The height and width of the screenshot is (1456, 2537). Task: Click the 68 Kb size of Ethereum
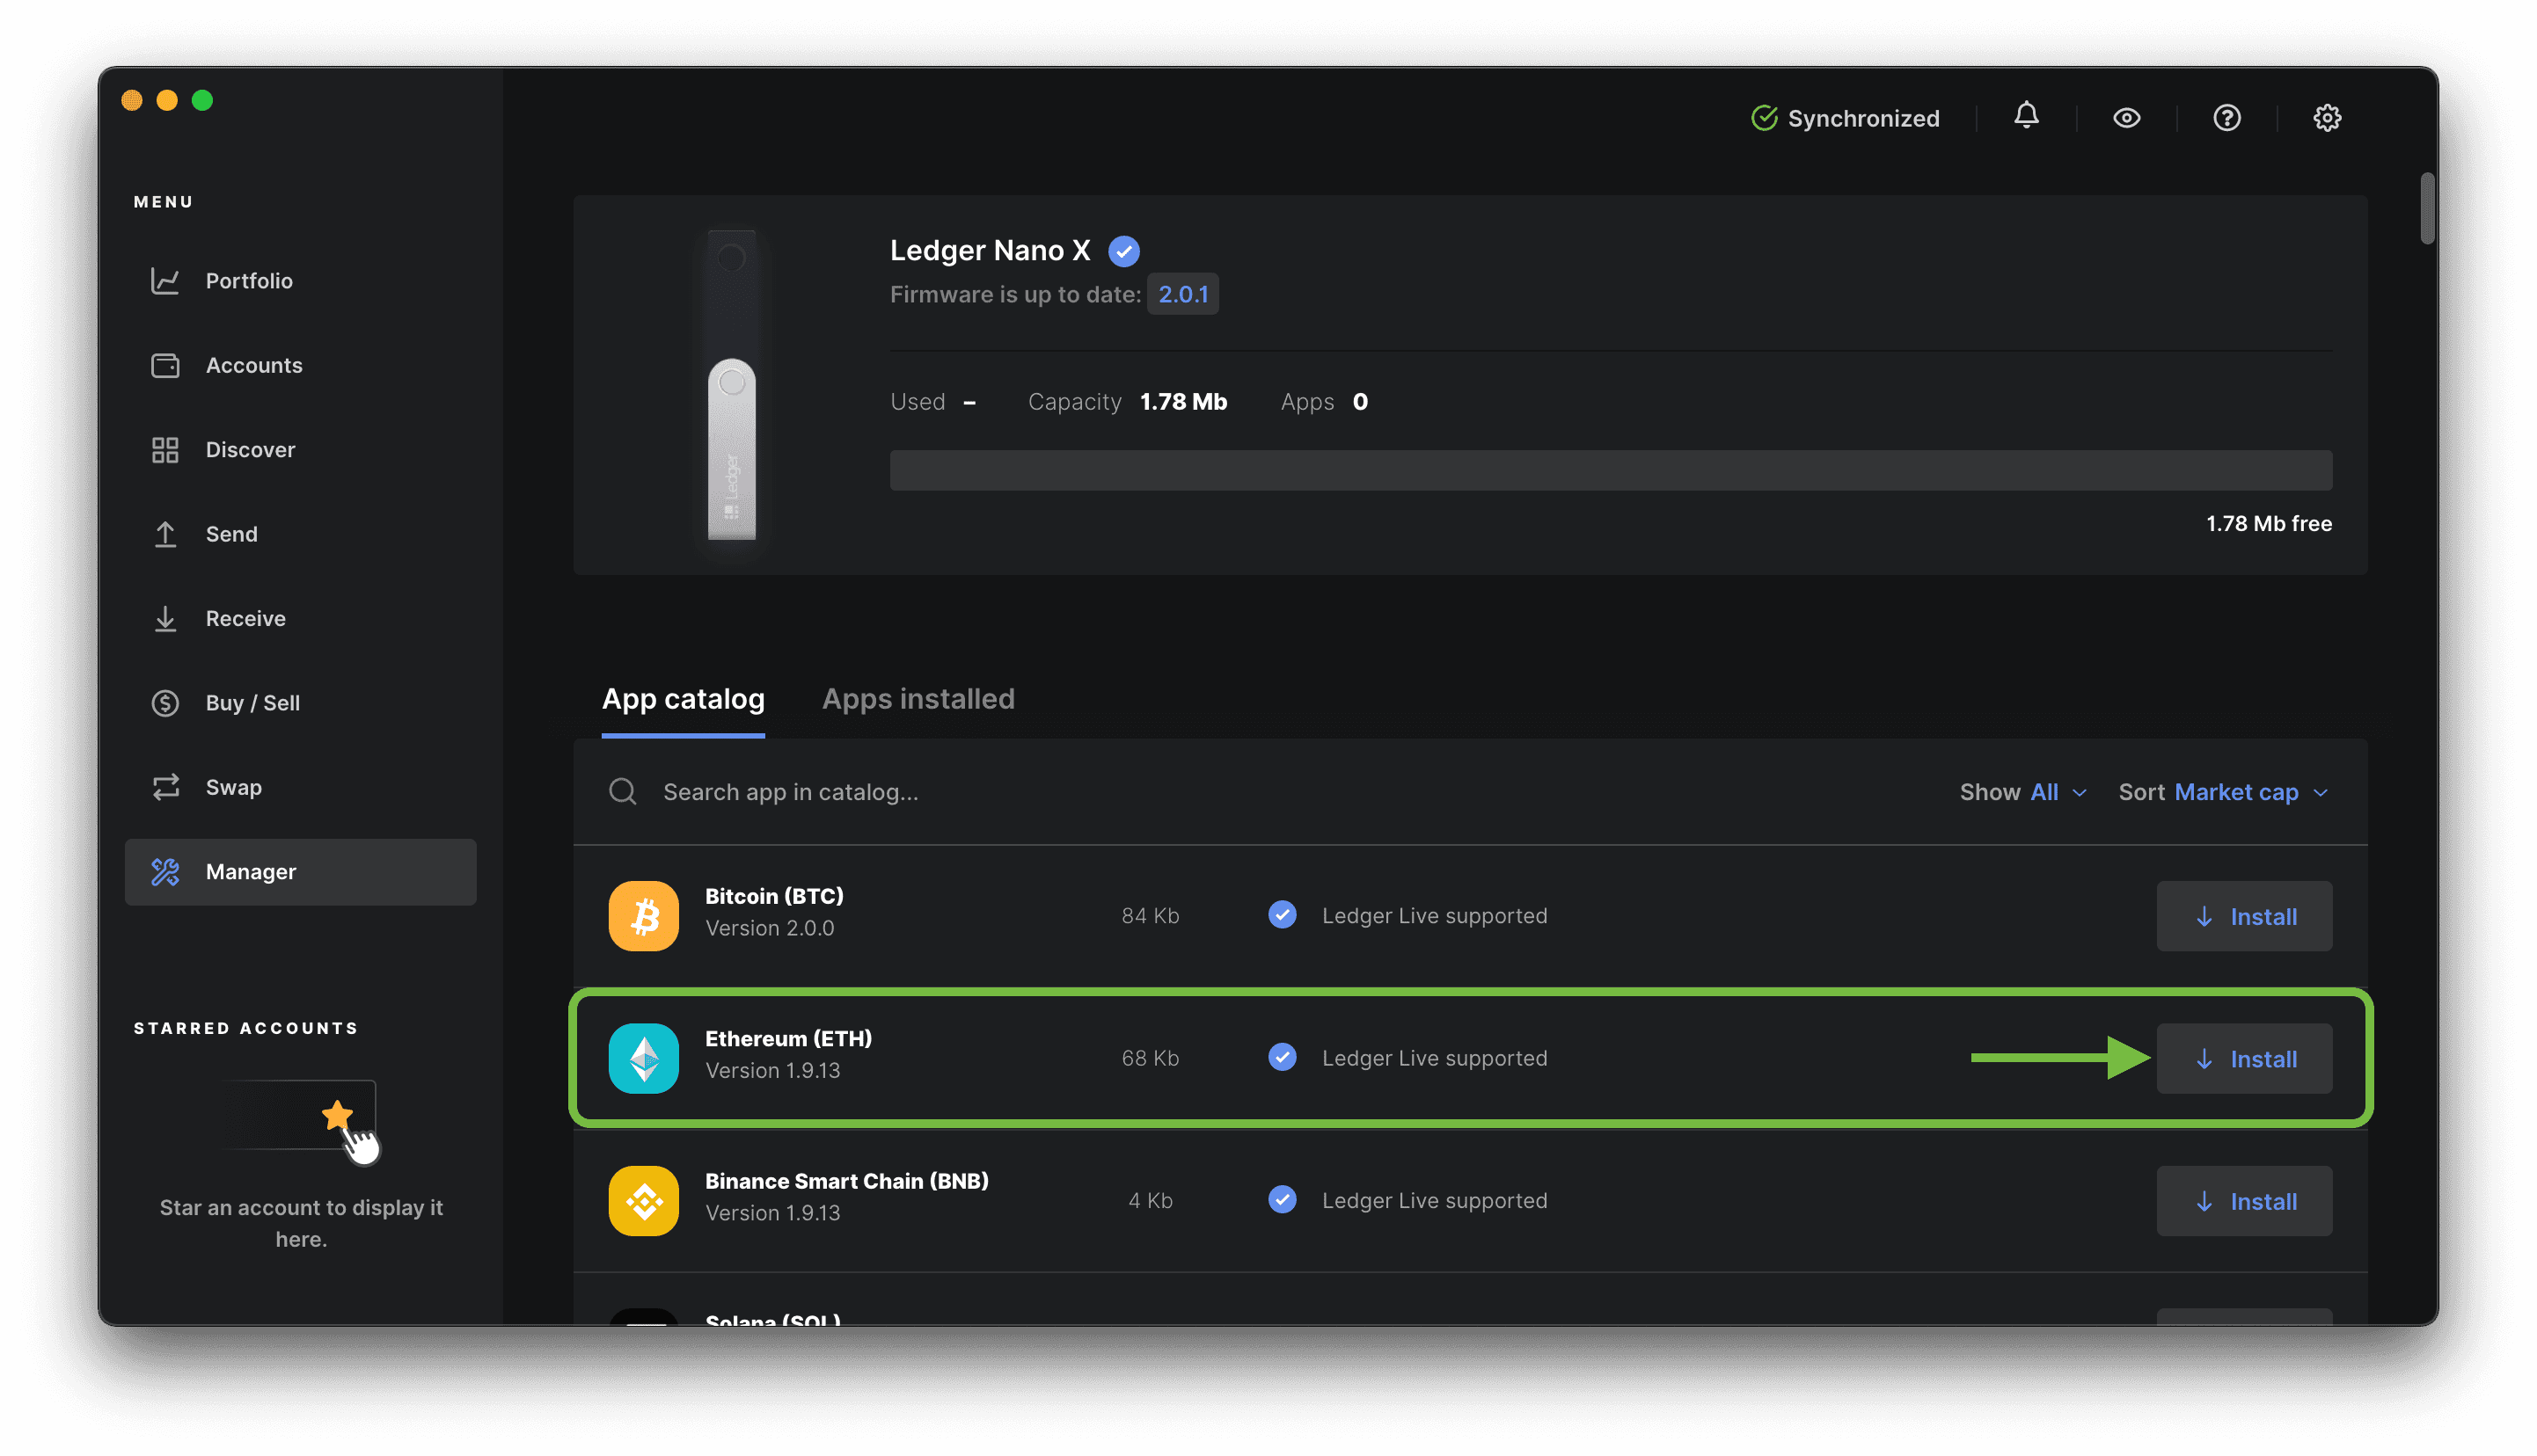point(1150,1058)
